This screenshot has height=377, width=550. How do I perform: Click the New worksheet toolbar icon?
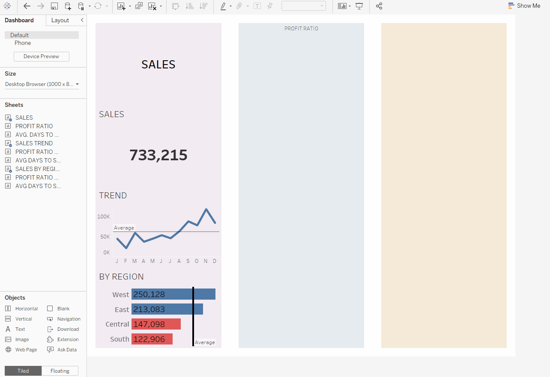121,6
